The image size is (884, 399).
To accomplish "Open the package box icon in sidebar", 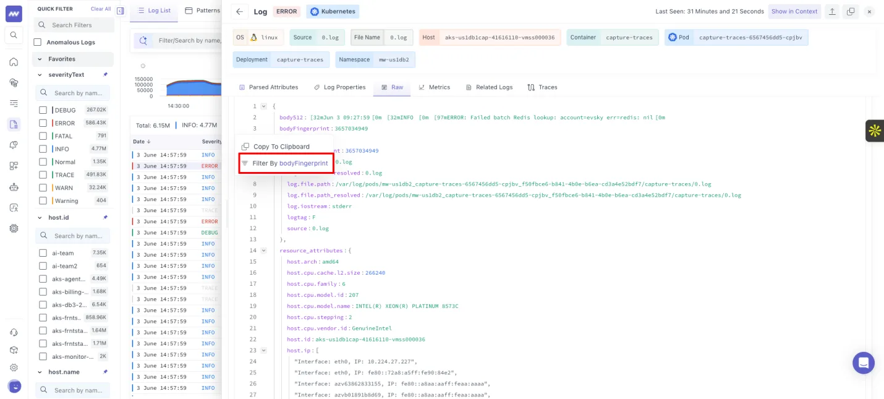I will click(x=14, y=350).
